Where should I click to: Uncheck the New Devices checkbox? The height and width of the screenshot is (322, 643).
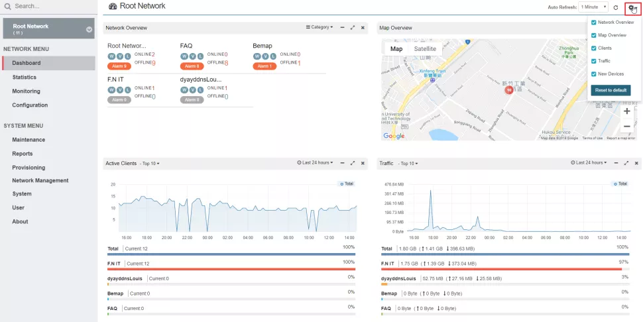coord(593,74)
